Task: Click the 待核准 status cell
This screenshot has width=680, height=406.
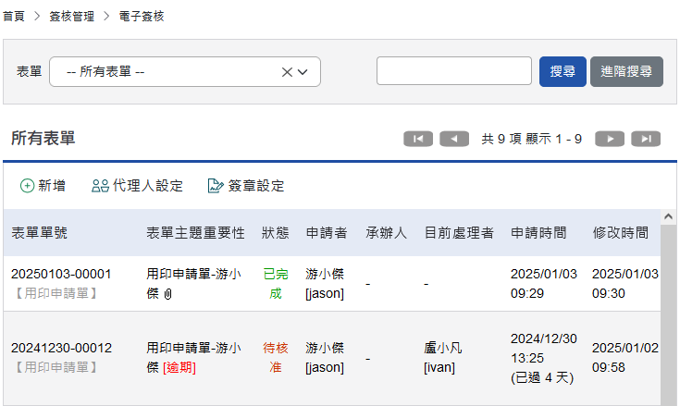Action: pyautogui.click(x=276, y=358)
